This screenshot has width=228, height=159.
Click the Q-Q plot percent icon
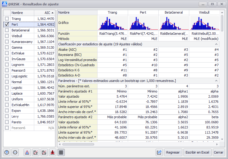44,153
